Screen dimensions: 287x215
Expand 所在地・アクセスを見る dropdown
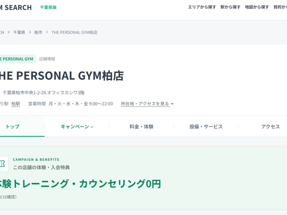pos(147,104)
